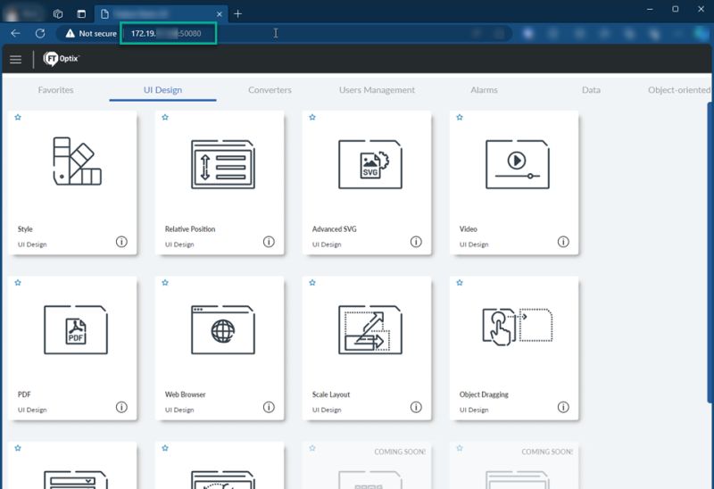Favorite the Web Browser card with star

pos(165,282)
